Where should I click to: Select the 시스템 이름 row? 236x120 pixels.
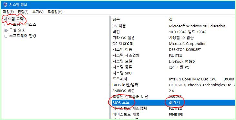point(174,49)
